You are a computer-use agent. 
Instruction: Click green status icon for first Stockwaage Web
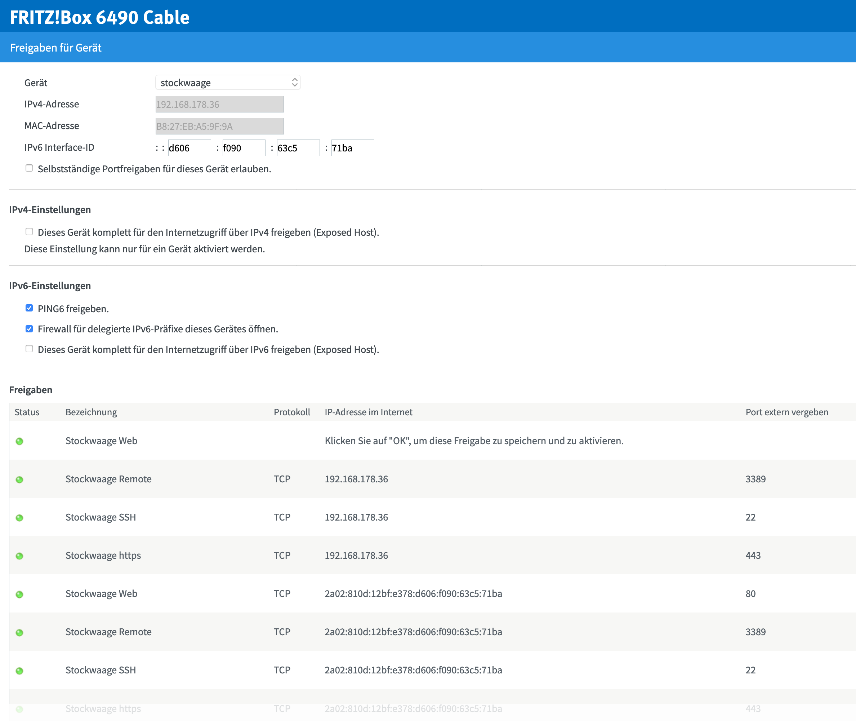click(x=19, y=441)
